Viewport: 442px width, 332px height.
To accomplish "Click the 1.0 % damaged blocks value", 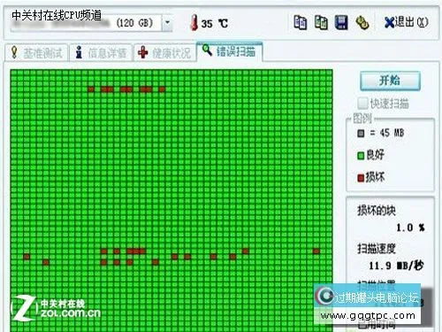I will [410, 228].
